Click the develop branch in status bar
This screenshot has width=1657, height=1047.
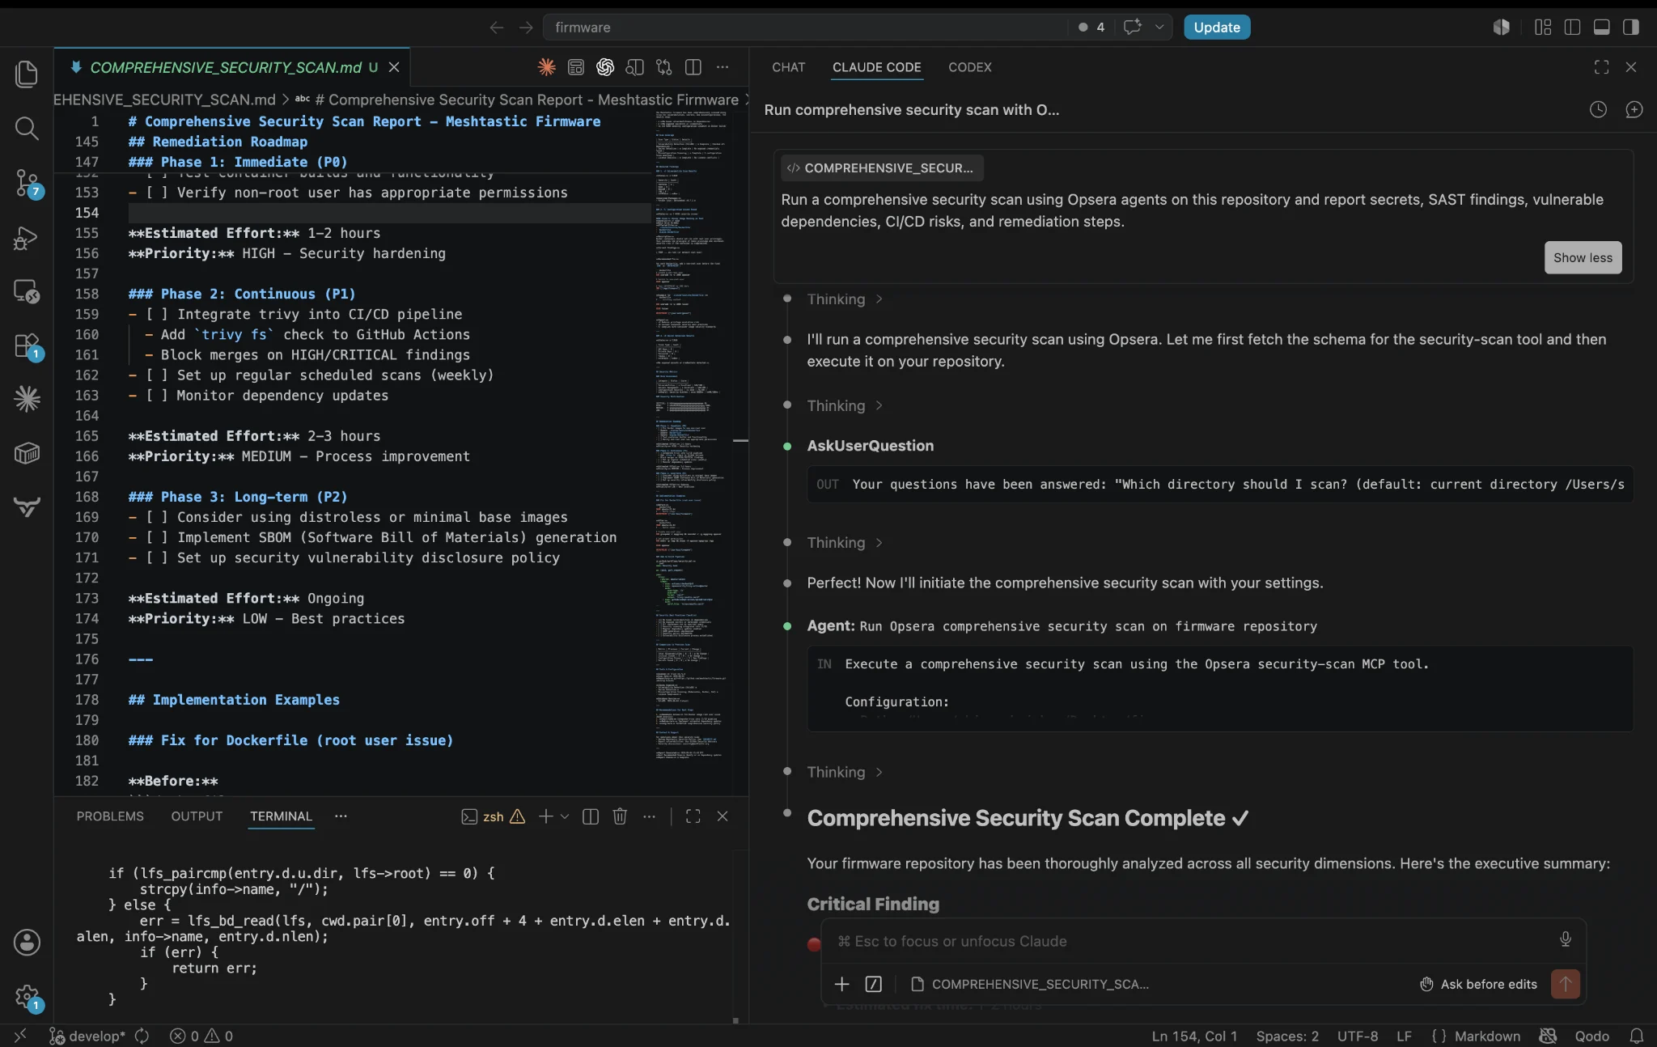tap(87, 1036)
